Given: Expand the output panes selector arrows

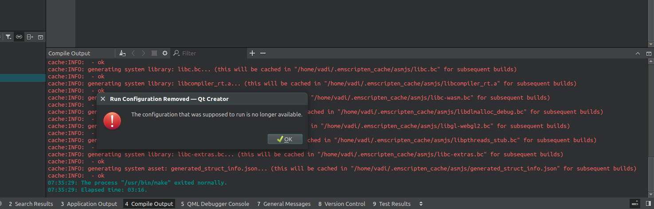Looking at the screenshot, I should pos(421,204).
